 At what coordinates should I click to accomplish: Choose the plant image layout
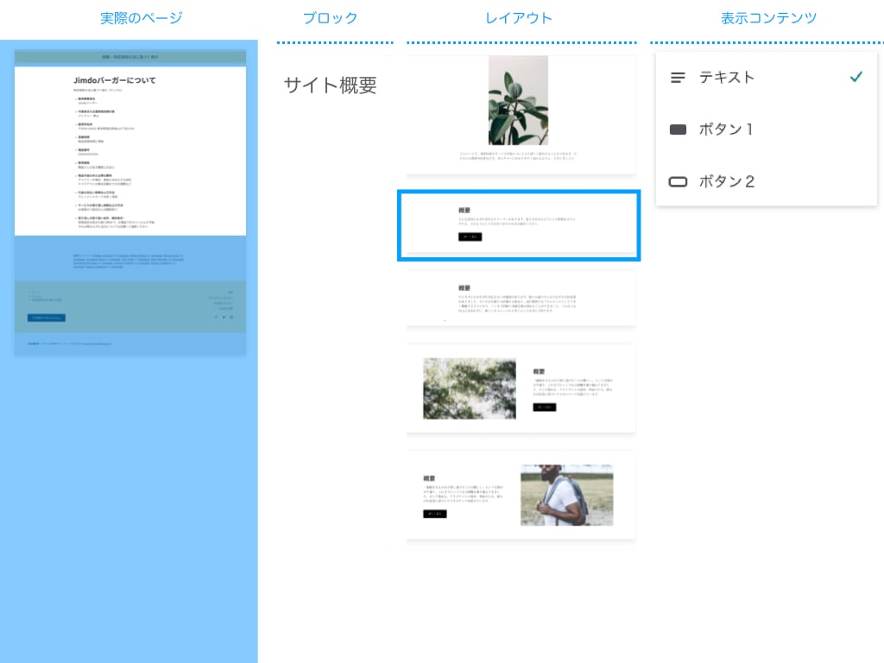click(521, 115)
